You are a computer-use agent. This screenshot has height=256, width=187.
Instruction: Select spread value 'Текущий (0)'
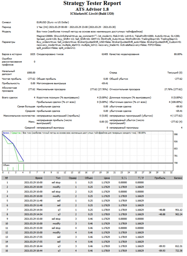(x=175, y=73)
